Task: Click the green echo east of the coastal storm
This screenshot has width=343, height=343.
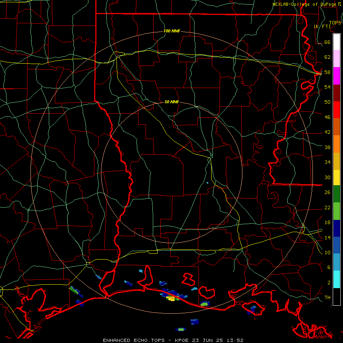Action: coord(205,304)
